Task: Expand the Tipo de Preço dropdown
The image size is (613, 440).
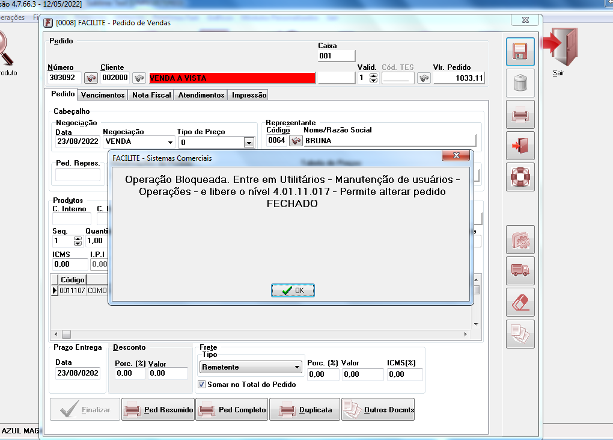Action: tap(249, 143)
